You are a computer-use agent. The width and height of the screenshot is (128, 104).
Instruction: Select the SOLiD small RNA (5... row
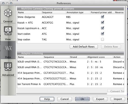(x=70, y=67)
